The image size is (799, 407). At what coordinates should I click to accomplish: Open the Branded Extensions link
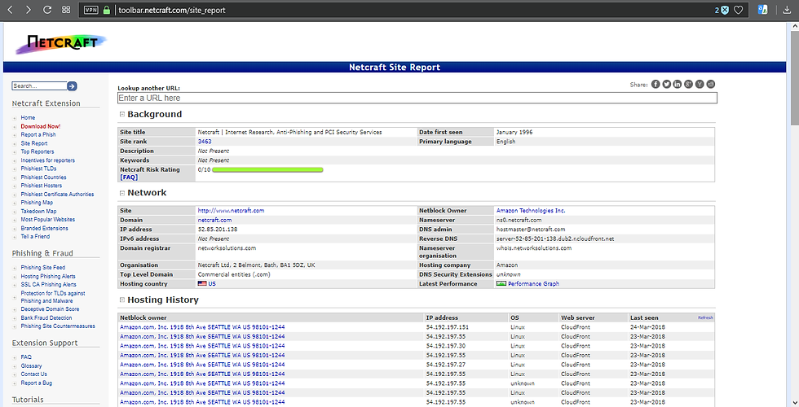[x=44, y=228]
